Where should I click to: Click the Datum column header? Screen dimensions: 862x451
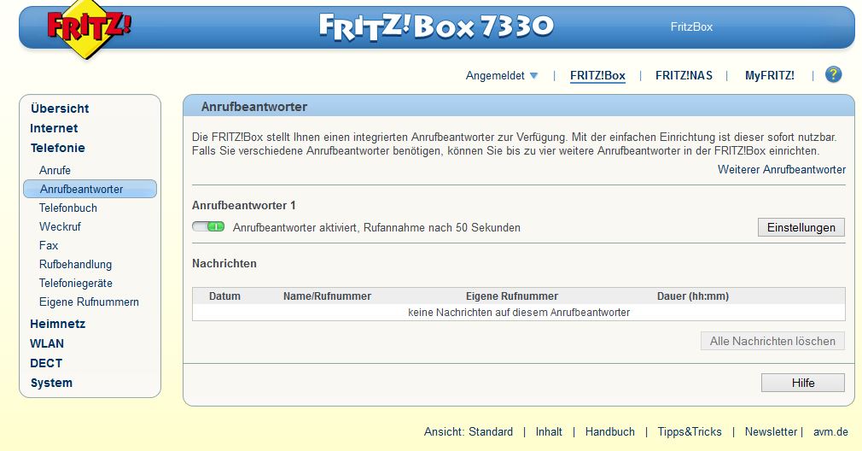coord(224,296)
